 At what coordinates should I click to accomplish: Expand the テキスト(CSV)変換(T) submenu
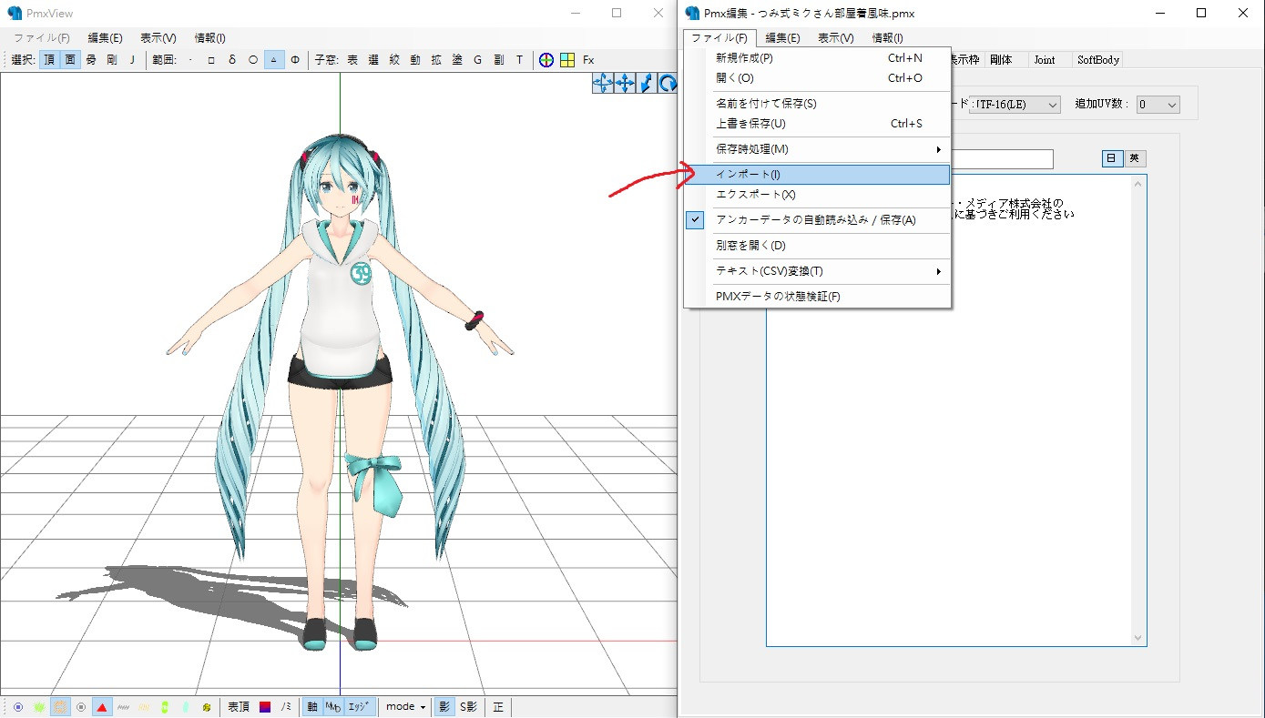pyautogui.click(x=818, y=271)
